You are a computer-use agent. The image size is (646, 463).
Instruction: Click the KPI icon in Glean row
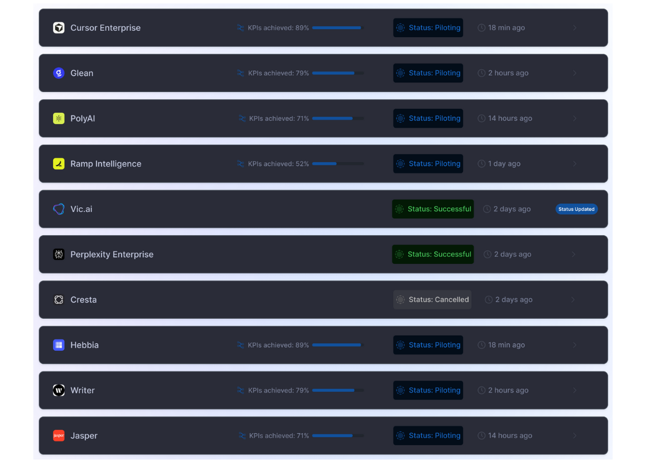point(241,73)
